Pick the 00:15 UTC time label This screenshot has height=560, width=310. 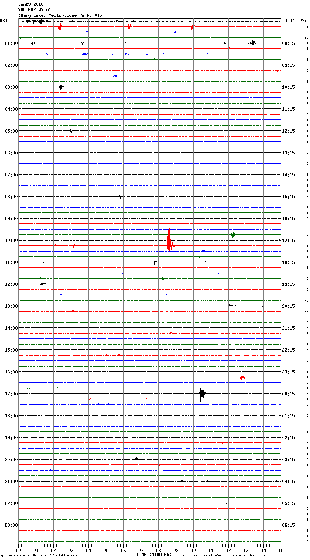click(288, 394)
